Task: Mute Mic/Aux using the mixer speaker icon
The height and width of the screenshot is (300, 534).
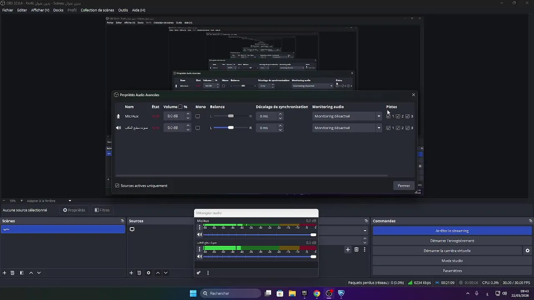Action: tap(199, 235)
